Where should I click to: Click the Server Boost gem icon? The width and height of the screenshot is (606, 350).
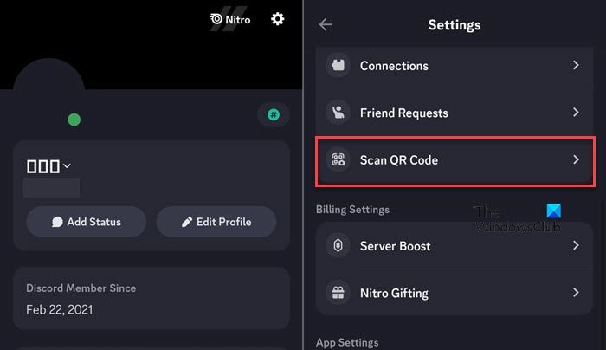pyautogui.click(x=337, y=246)
